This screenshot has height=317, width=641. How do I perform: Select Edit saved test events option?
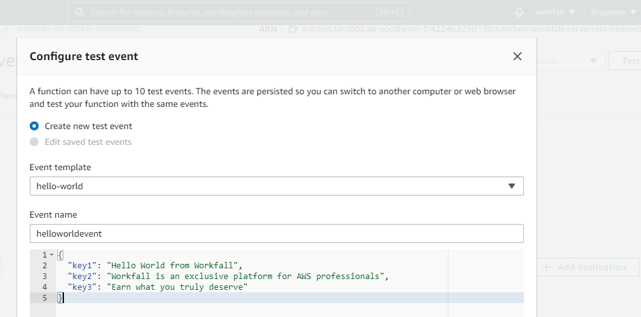(34, 142)
